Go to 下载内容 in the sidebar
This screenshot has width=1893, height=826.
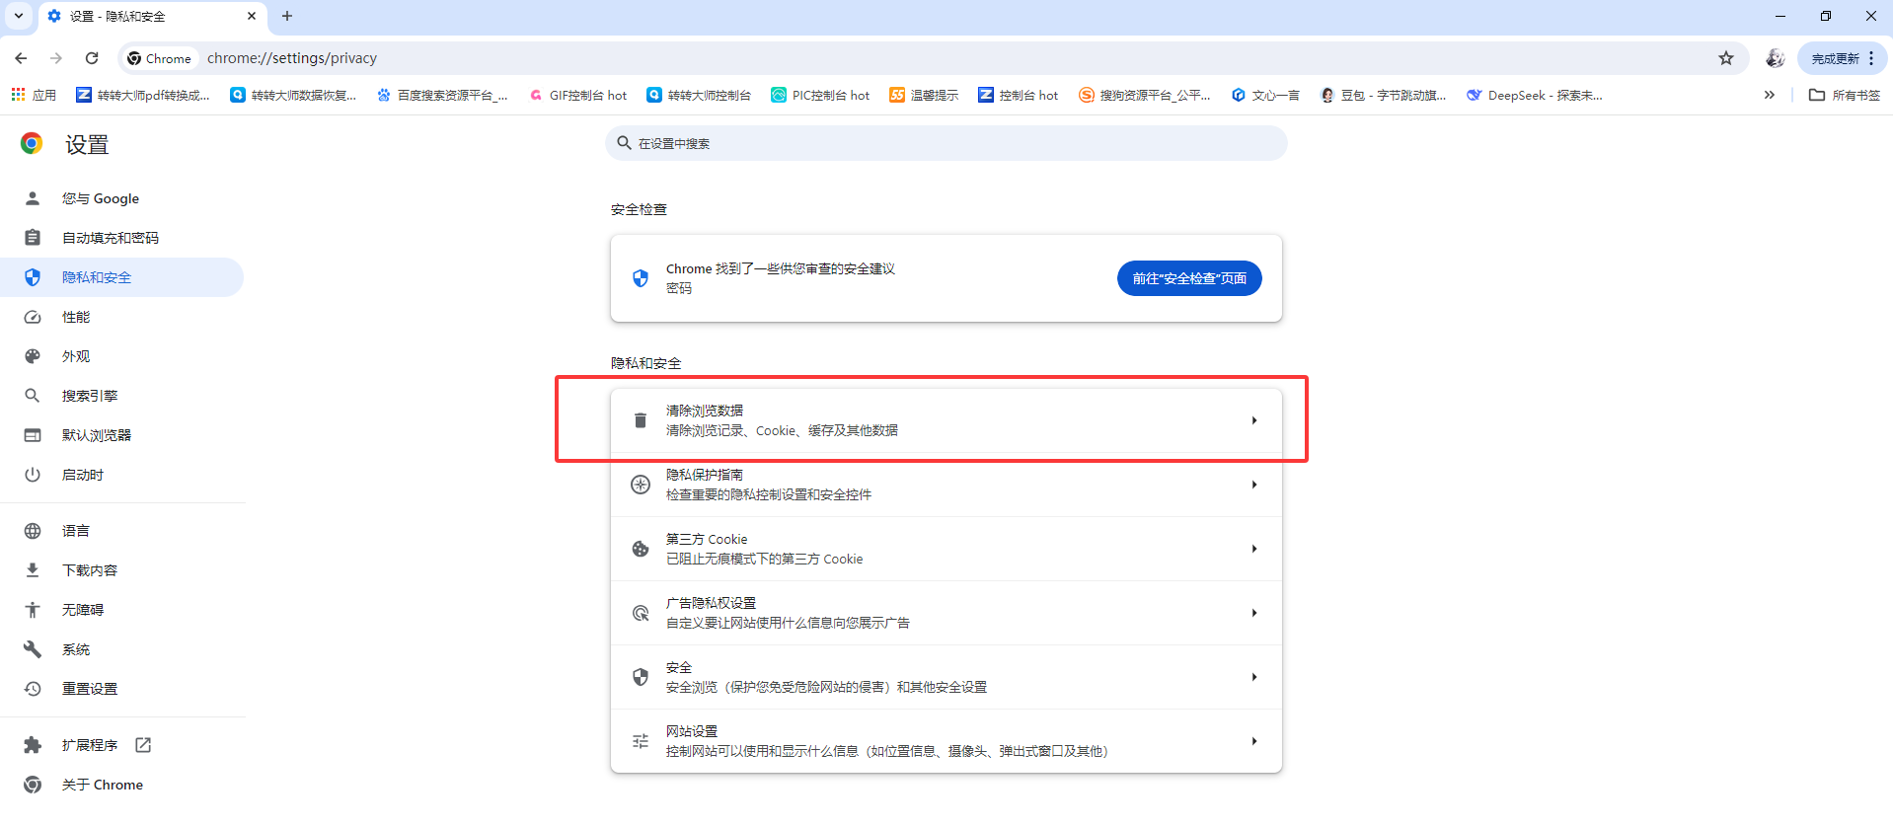pos(89,570)
